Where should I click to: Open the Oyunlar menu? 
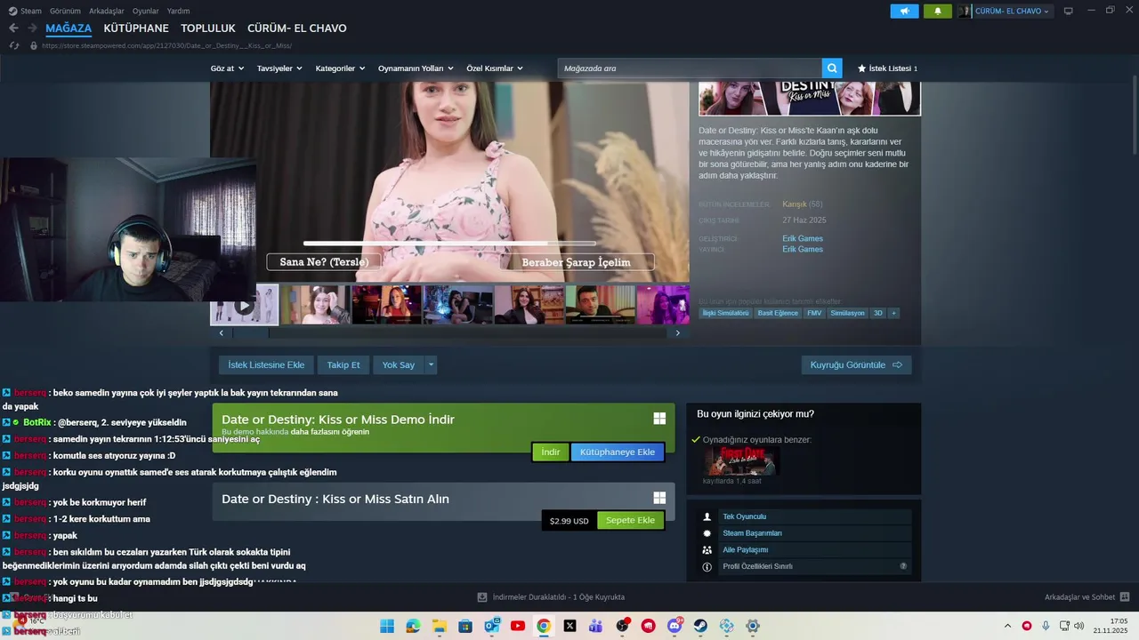pyautogui.click(x=146, y=11)
